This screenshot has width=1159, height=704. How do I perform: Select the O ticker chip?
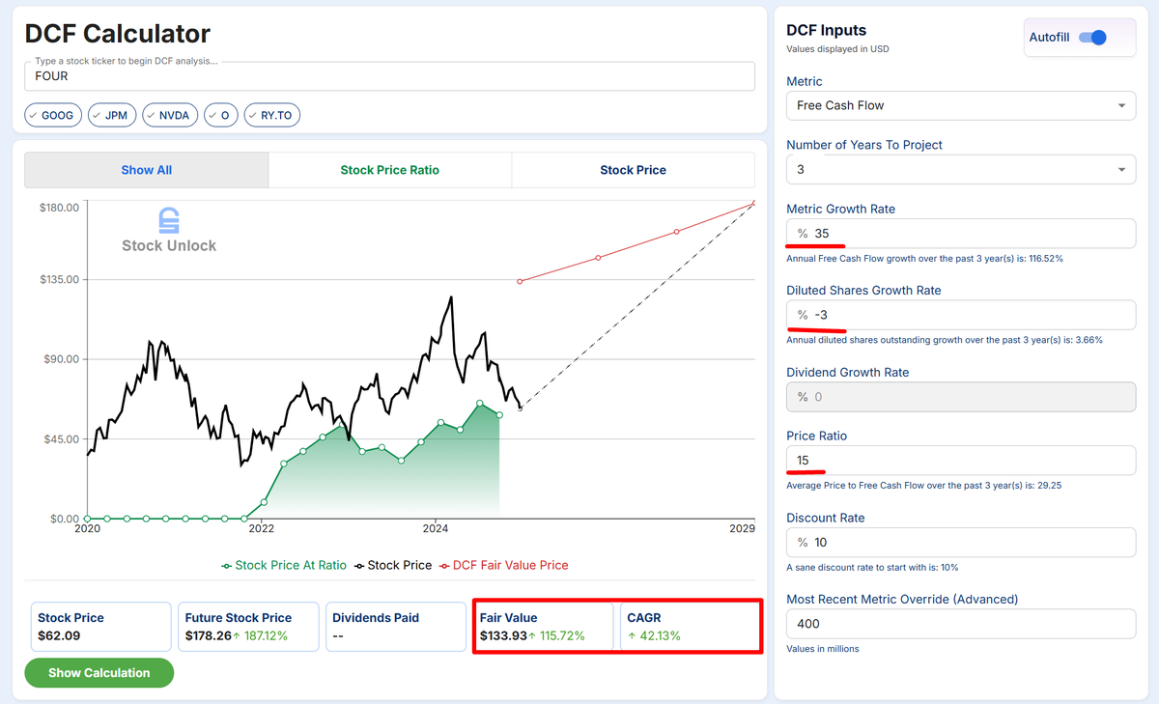click(x=221, y=115)
